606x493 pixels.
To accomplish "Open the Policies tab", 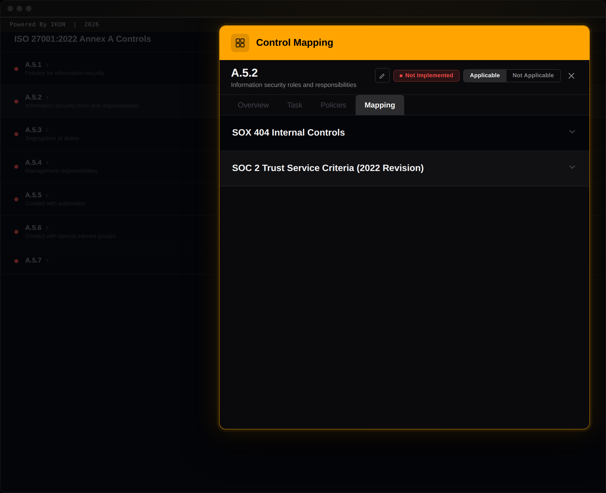I will (333, 105).
